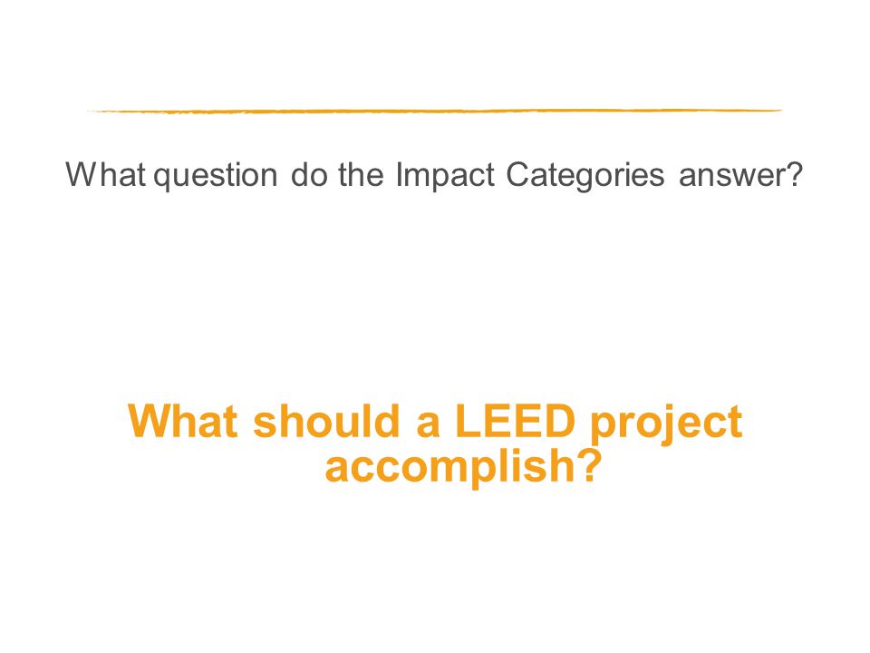
Task: Select the orange word "accomplish"
Action: 450,468
